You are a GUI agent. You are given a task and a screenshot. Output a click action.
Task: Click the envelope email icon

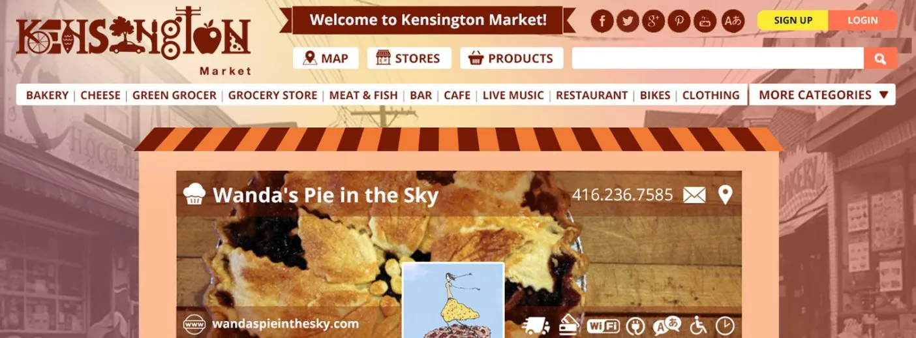point(694,194)
